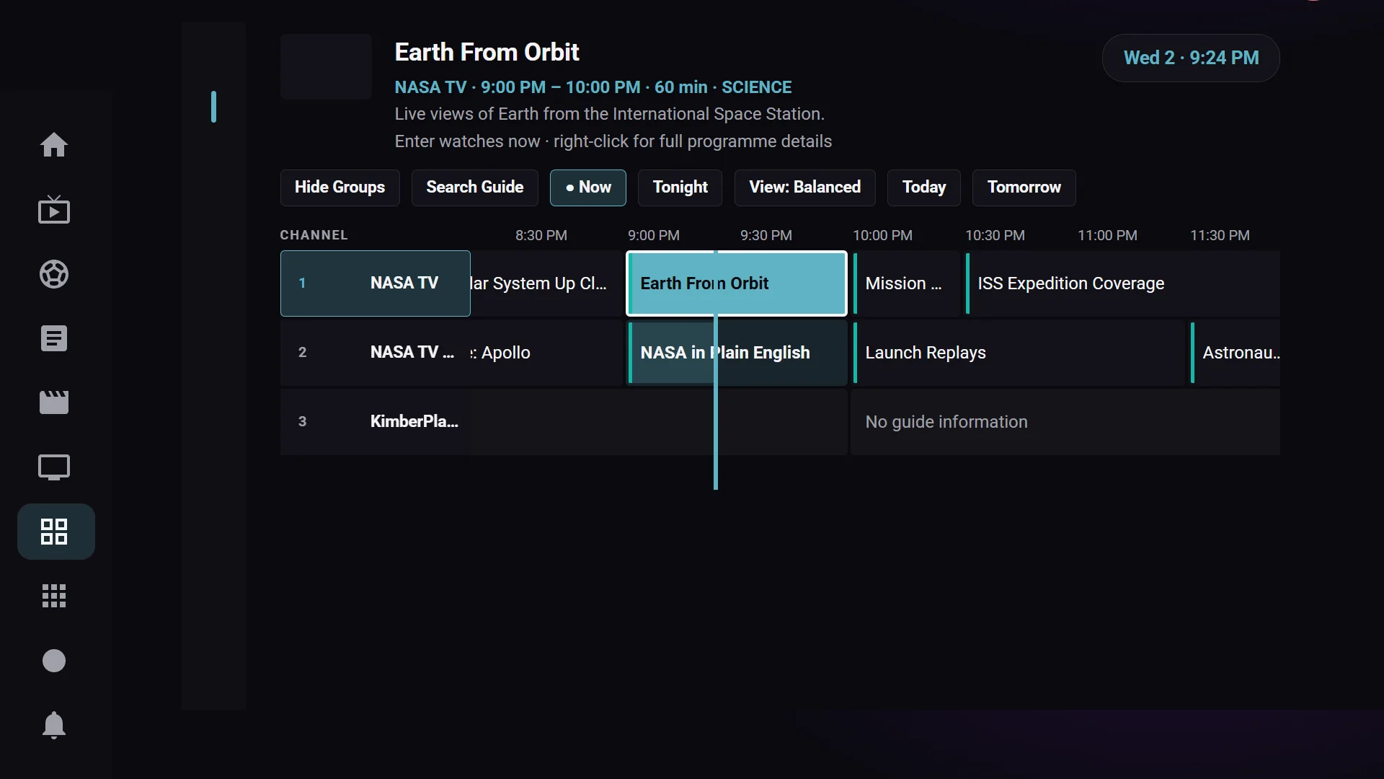Select NASA in Plain English programme
The width and height of the screenshot is (1384, 779).
coord(737,353)
